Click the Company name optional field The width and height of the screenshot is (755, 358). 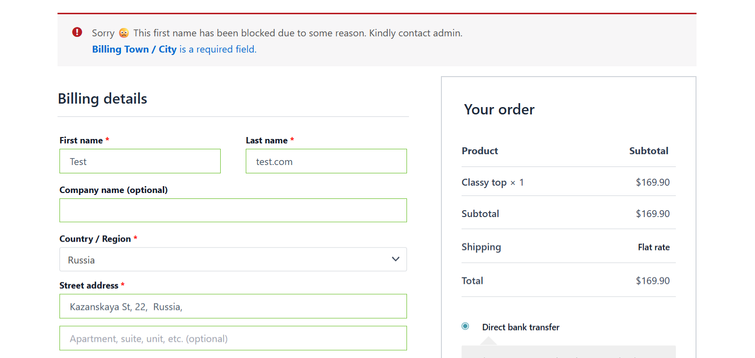coord(233,210)
